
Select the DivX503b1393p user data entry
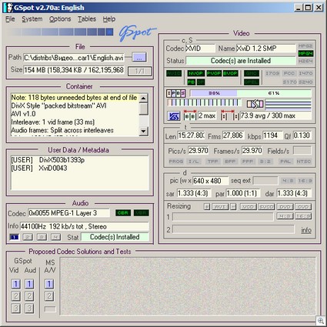[48, 160]
